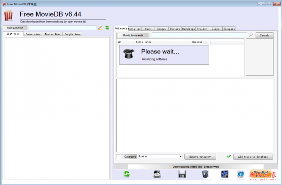Open the Movies News tab
Screen dimensions: 282x185
click(x=53, y=34)
